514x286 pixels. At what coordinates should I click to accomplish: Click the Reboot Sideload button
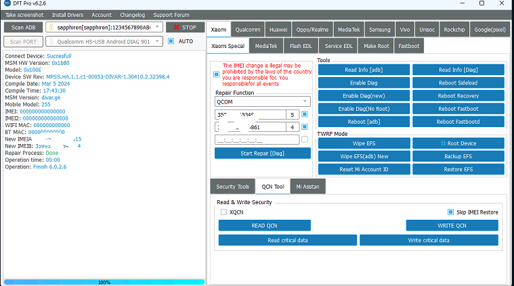click(x=458, y=82)
